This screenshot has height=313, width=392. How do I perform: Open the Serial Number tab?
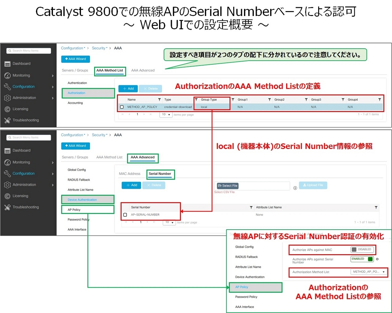160,173
